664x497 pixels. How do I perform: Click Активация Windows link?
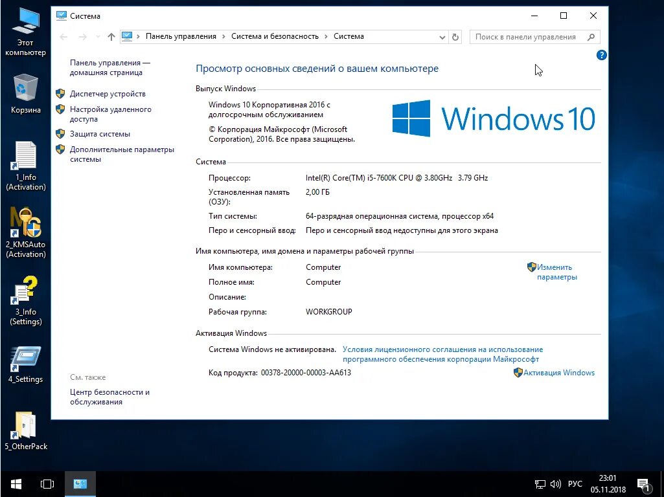[559, 373]
